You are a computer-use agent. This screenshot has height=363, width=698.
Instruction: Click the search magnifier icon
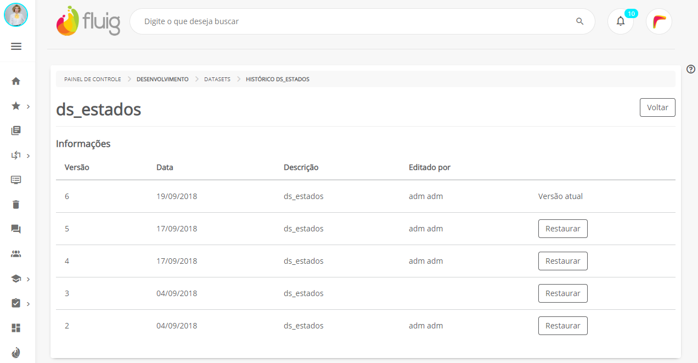[x=579, y=21]
